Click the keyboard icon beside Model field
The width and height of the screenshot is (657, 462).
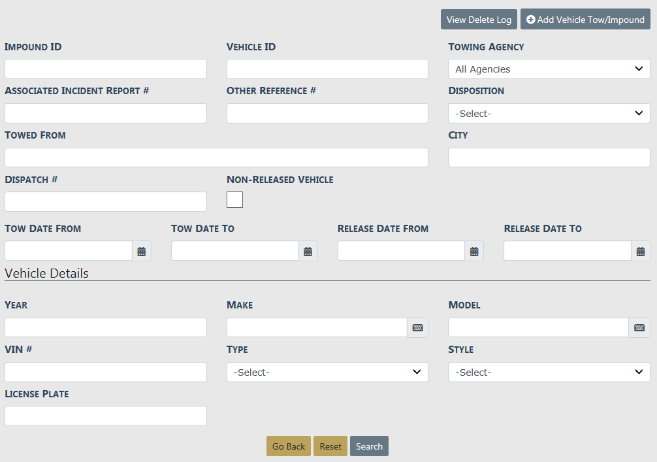(639, 328)
